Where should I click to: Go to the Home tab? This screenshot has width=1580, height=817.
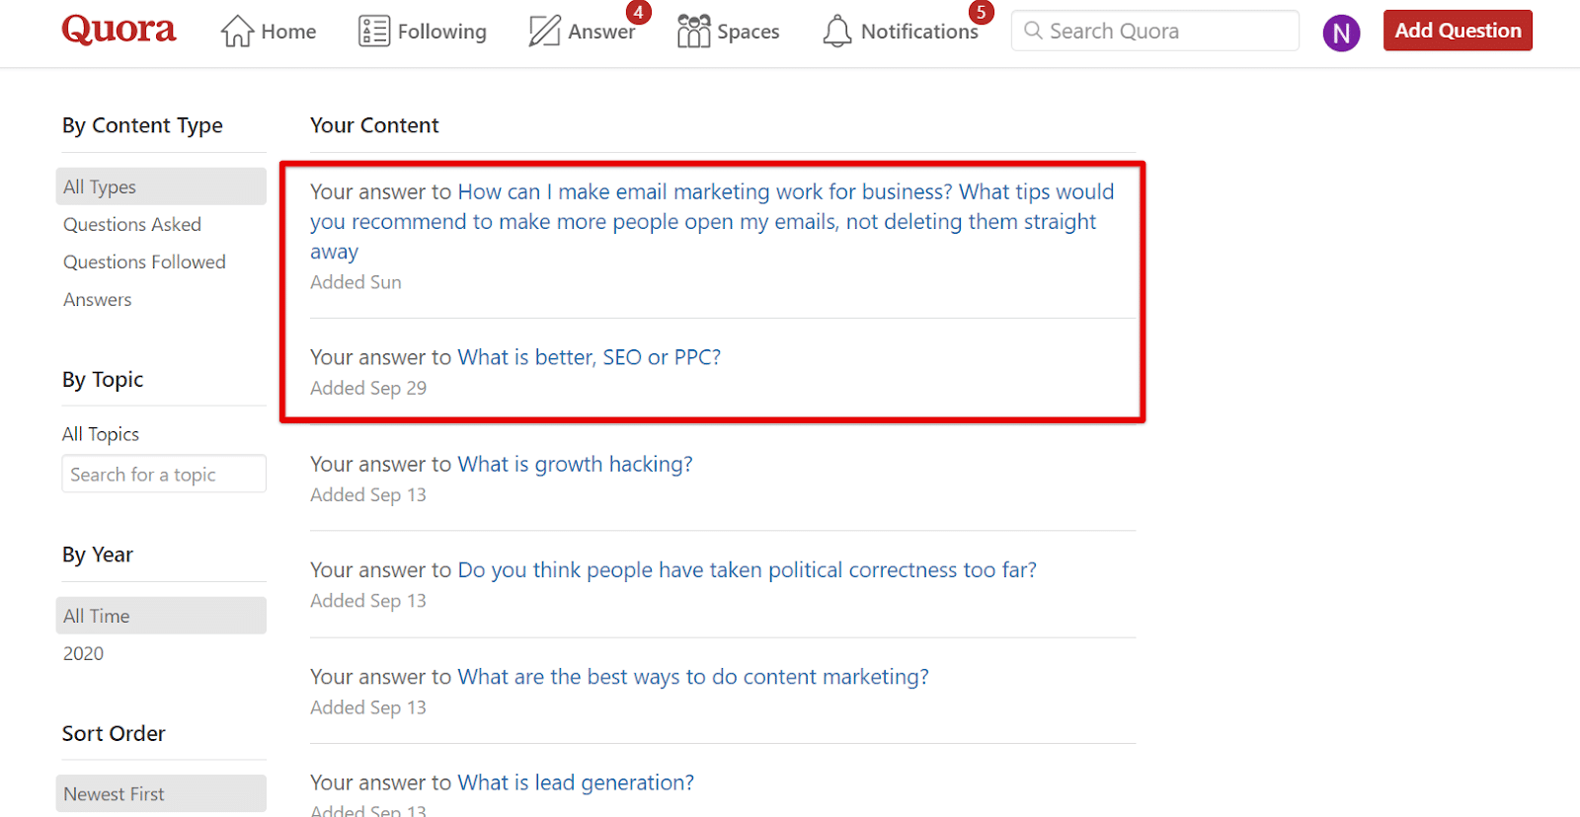coord(288,32)
